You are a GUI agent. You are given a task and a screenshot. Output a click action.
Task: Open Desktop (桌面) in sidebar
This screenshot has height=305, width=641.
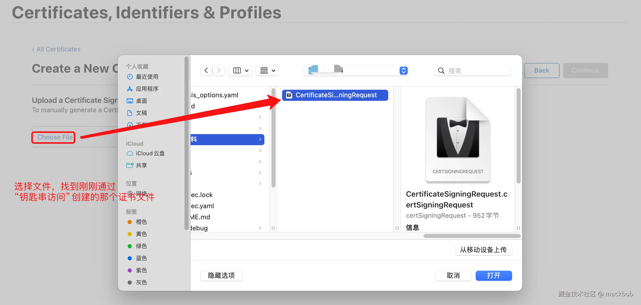tap(141, 101)
